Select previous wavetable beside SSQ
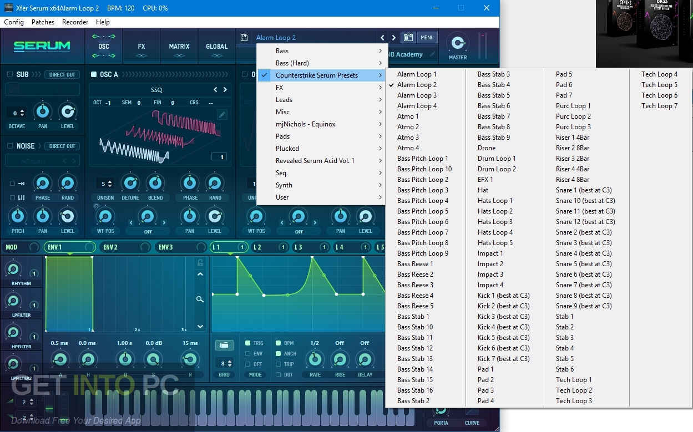This screenshot has height=432, width=693. pos(216,89)
